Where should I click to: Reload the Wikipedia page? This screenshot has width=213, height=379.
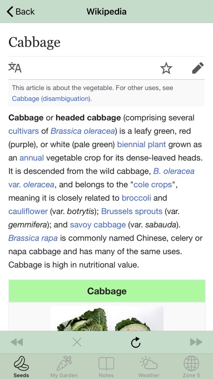tap(136, 342)
